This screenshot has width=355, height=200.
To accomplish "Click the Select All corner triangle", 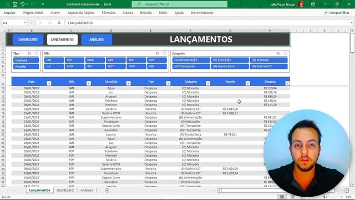I will [4, 31].
